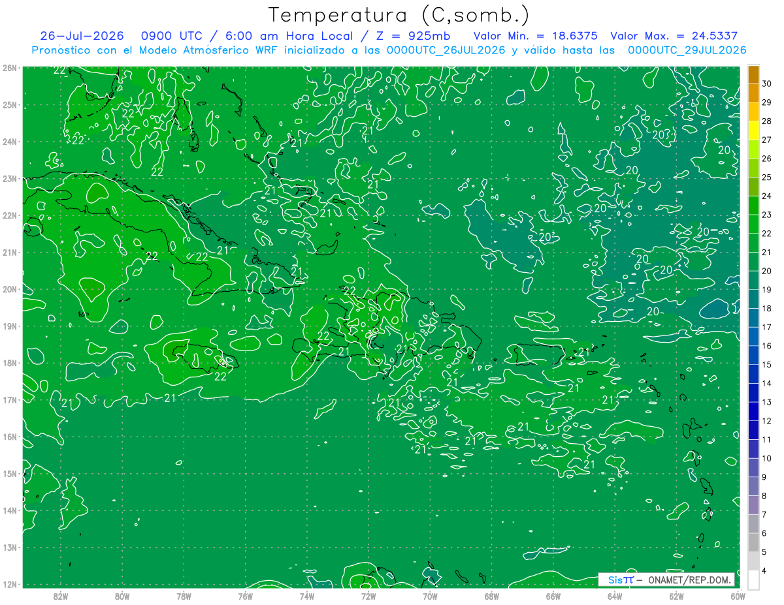This screenshot has height=605, width=784.
Task: Click the color bar legend value 19
Action: (x=767, y=290)
